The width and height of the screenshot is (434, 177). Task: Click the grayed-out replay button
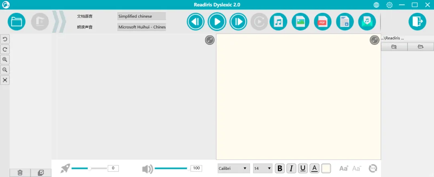click(x=259, y=22)
